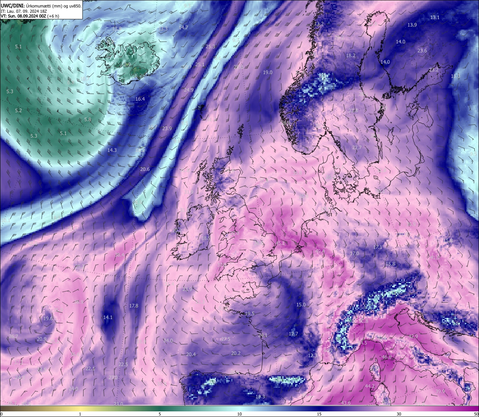Viewport: 479px width, 417px height.
Task: Click the map value '5.8'
Action: (x=88, y=120)
